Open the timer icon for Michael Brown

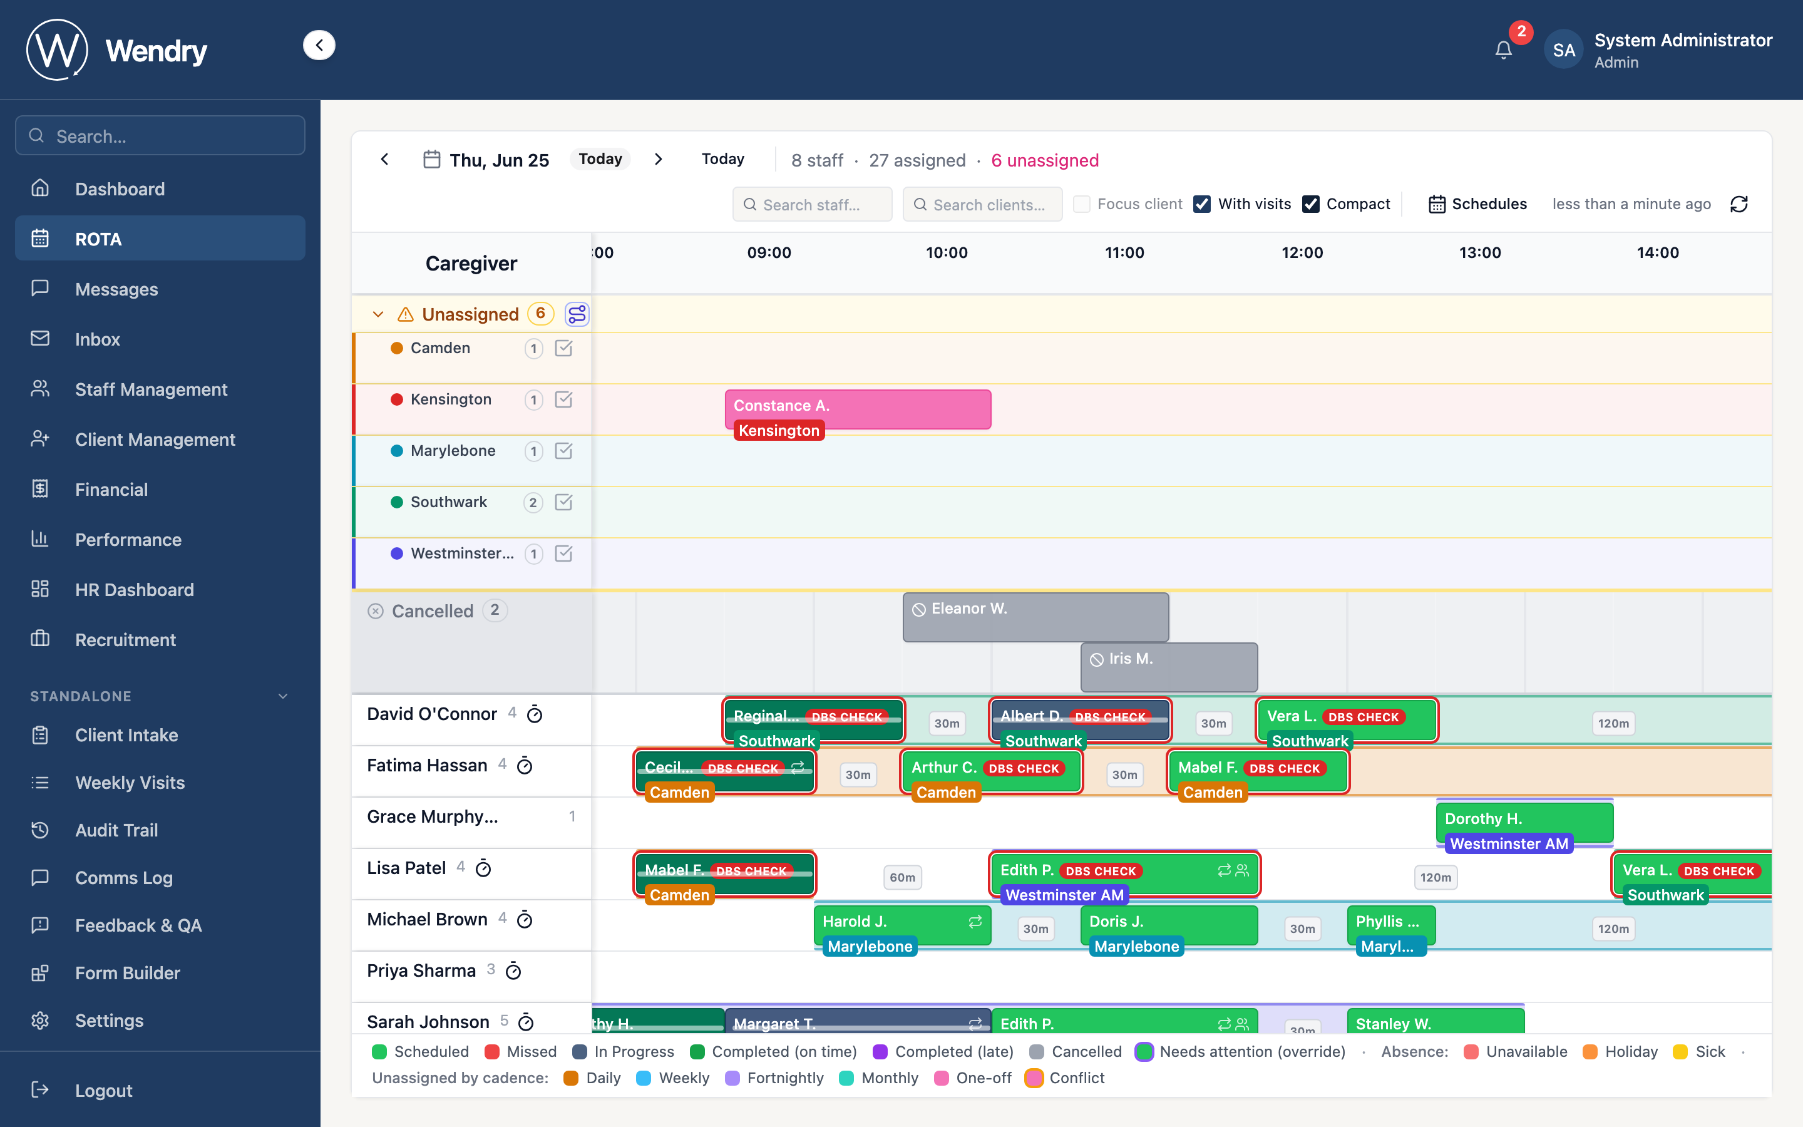(x=525, y=920)
